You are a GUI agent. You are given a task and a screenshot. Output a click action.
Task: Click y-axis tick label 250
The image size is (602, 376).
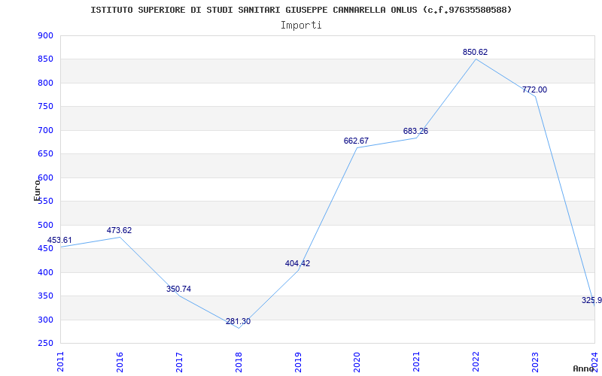45,344
